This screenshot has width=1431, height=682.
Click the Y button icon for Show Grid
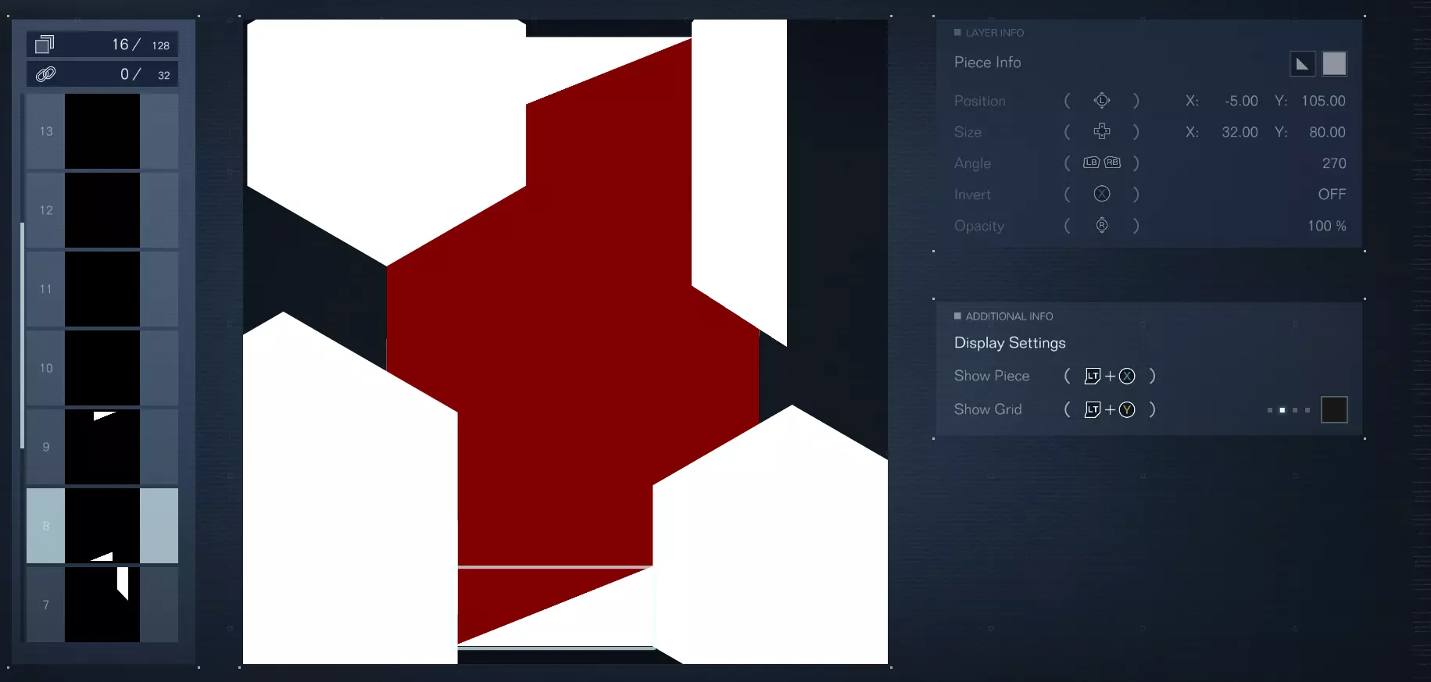1127,409
